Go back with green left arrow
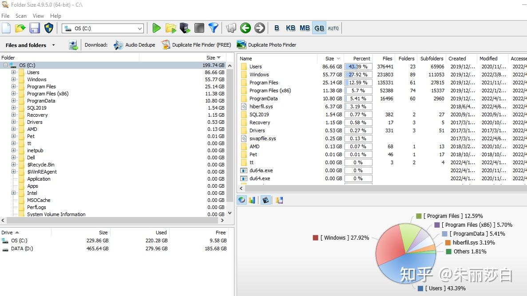This screenshot has width=527, height=296. tap(246, 28)
